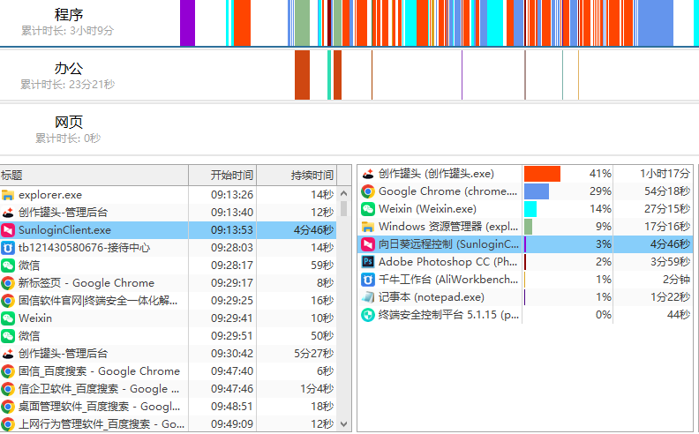
Task: Click the 5分27秒 duration cell
Action: (x=313, y=354)
